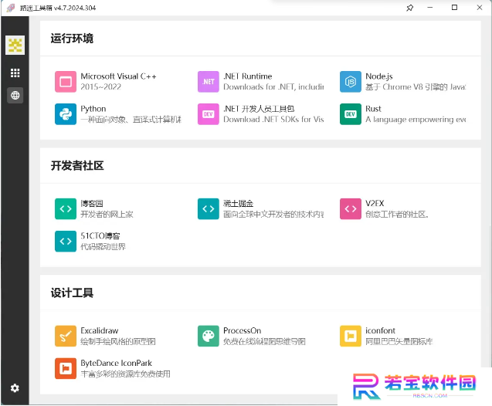Click the 稀土掘金 title text

tap(238, 204)
